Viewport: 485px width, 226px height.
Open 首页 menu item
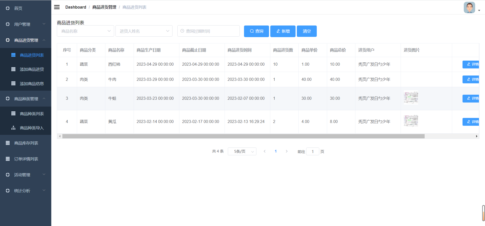pyautogui.click(x=26, y=8)
